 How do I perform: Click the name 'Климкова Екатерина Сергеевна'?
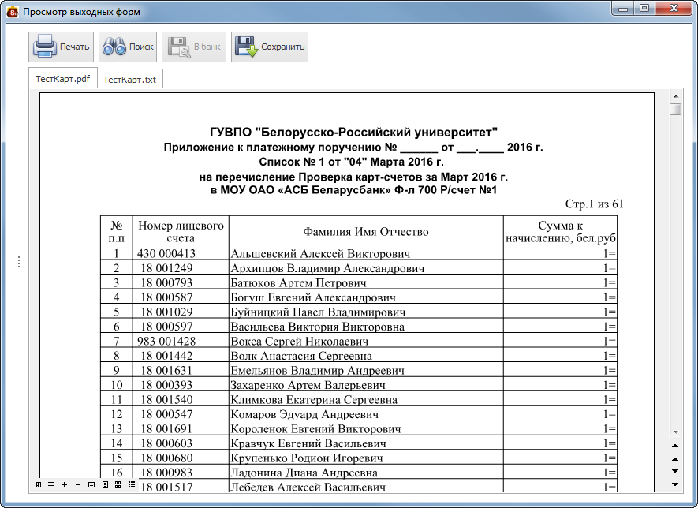click(x=314, y=399)
